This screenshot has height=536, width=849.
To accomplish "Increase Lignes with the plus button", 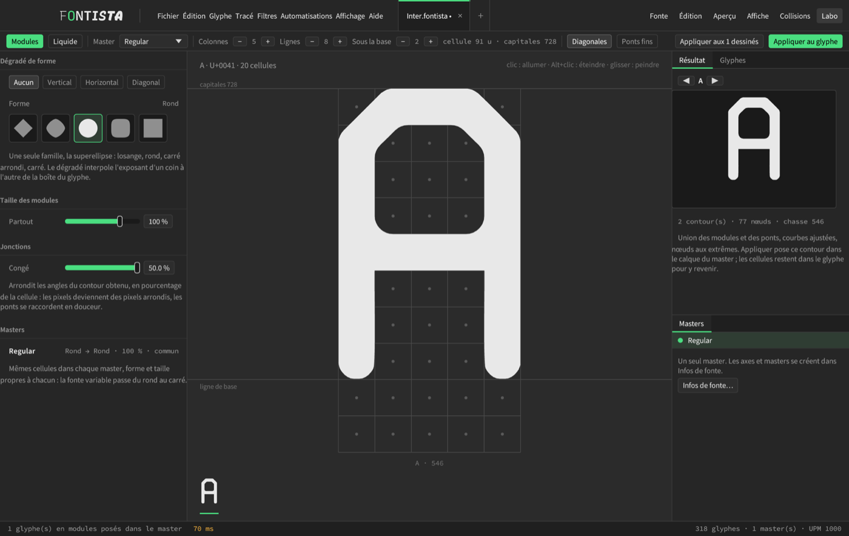I will click(x=340, y=41).
